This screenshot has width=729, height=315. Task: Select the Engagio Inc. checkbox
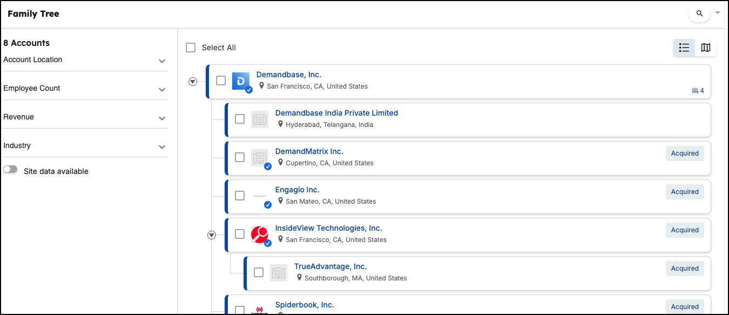pyautogui.click(x=240, y=196)
